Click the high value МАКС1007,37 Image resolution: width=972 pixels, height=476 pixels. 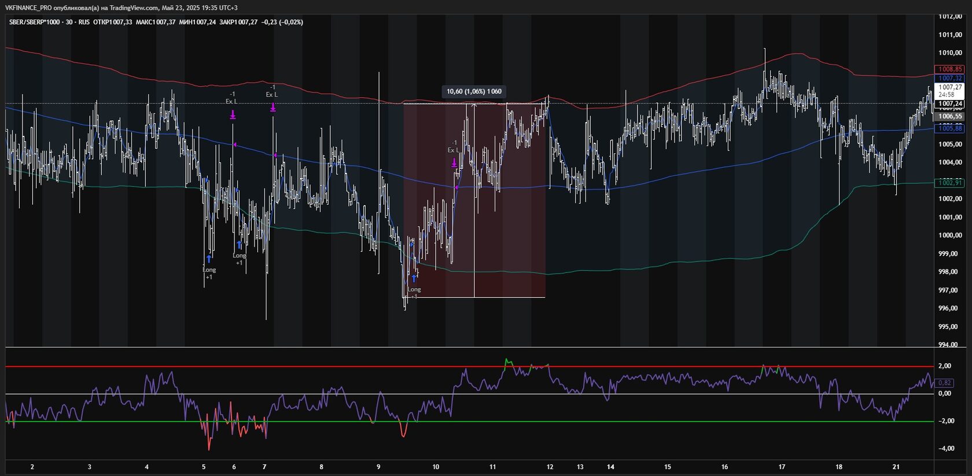156,22
